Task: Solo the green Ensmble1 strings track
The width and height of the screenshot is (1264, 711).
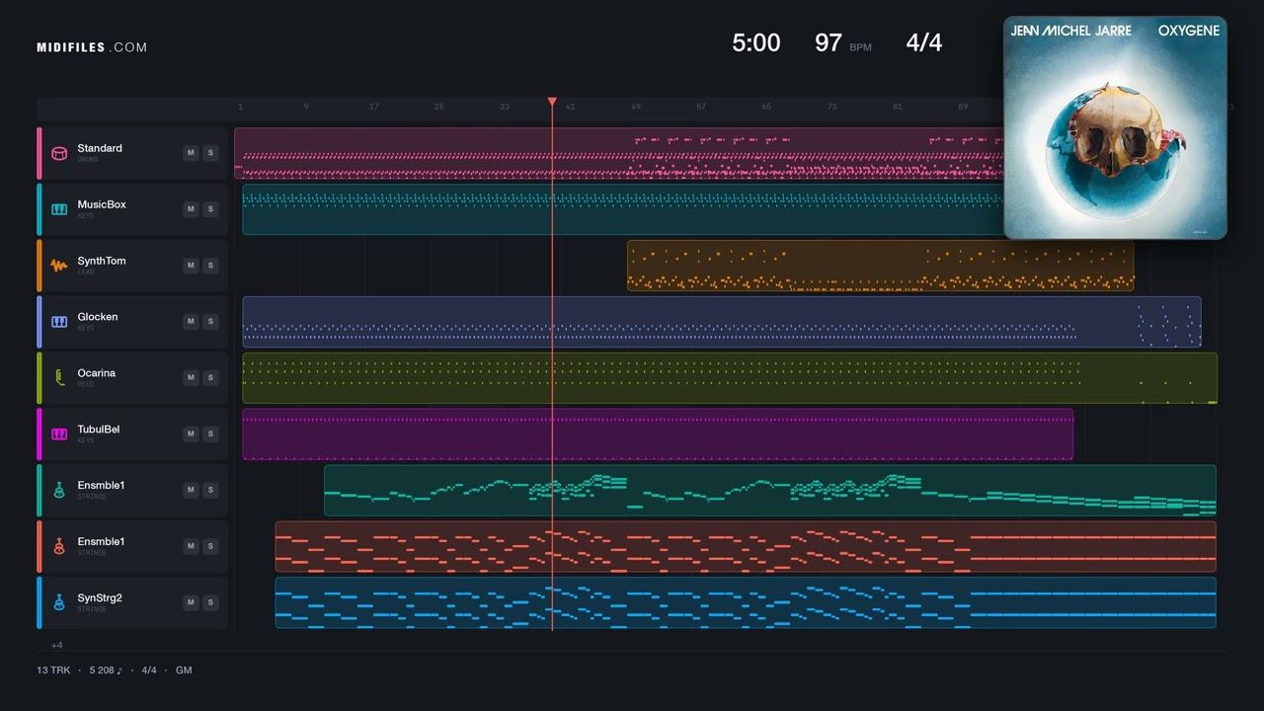Action: (209, 491)
